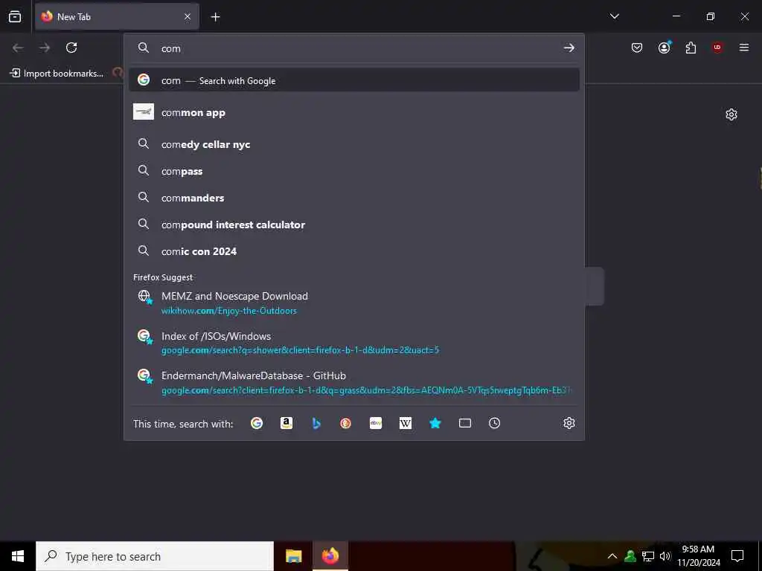Go back one page arrow
The width and height of the screenshot is (762, 571).
pyautogui.click(x=18, y=48)
